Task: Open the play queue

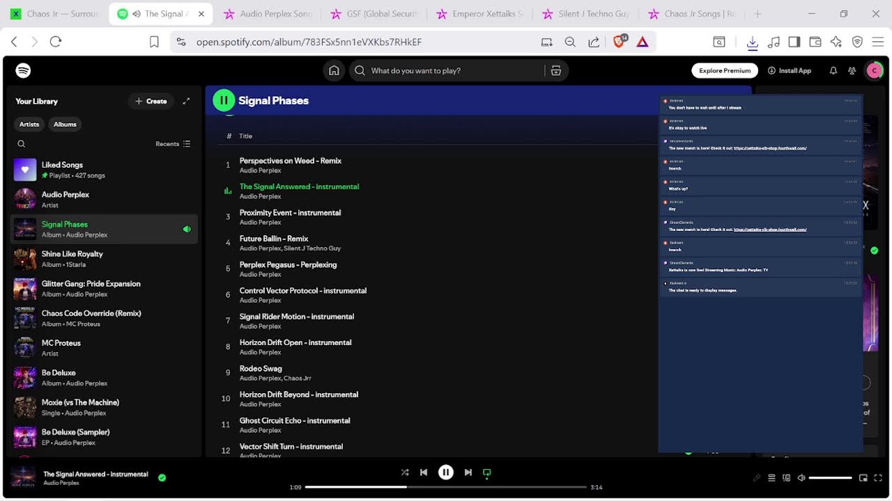Action: click(771, 478)
